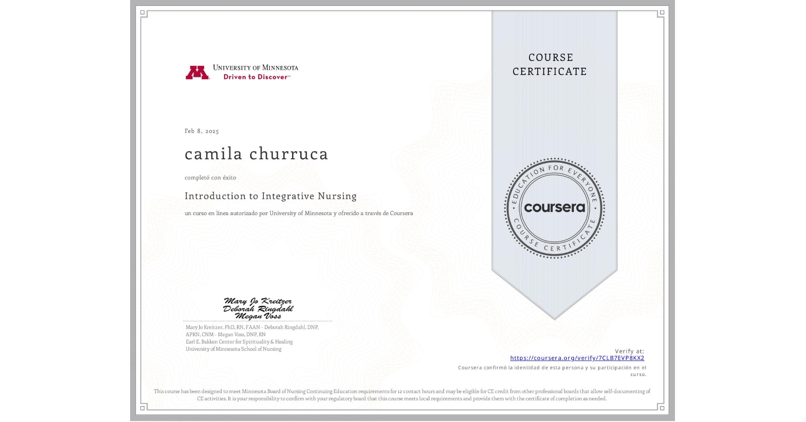The height and width of the screenshot is (422, 806).
Task: Select the date 'Feb 8, 2025'
Action: [x=201, y=131]
